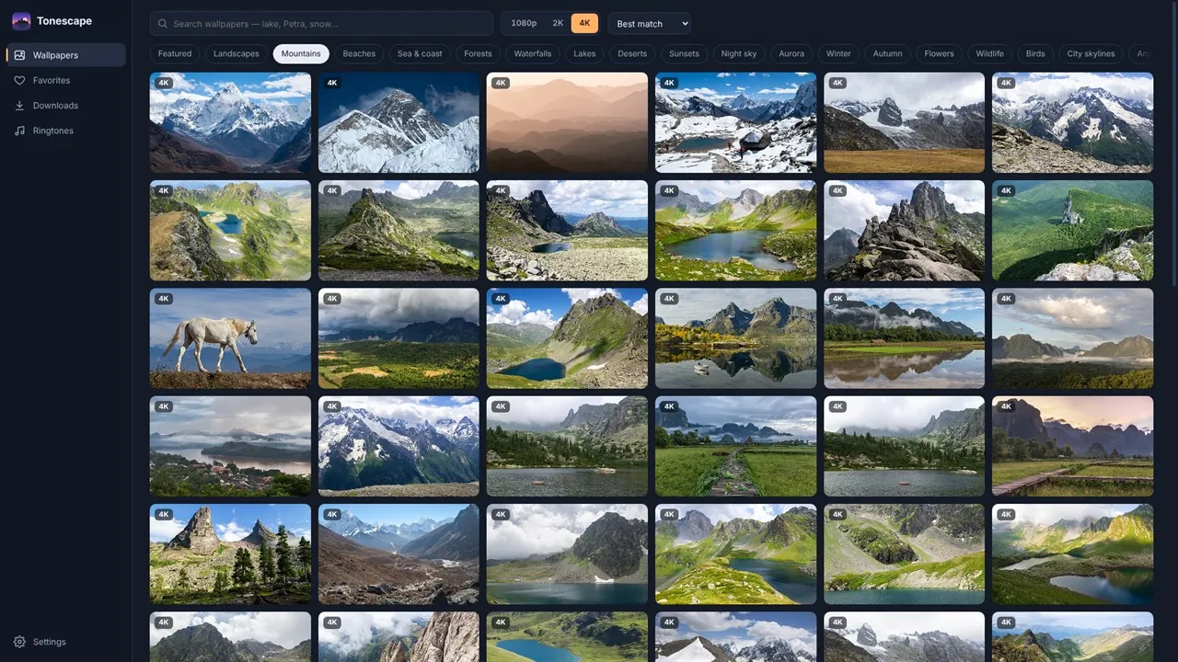Open the Best match sort dropdown

(x=649, y=23)
